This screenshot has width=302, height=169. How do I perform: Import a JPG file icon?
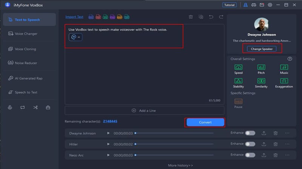point(105,17)
